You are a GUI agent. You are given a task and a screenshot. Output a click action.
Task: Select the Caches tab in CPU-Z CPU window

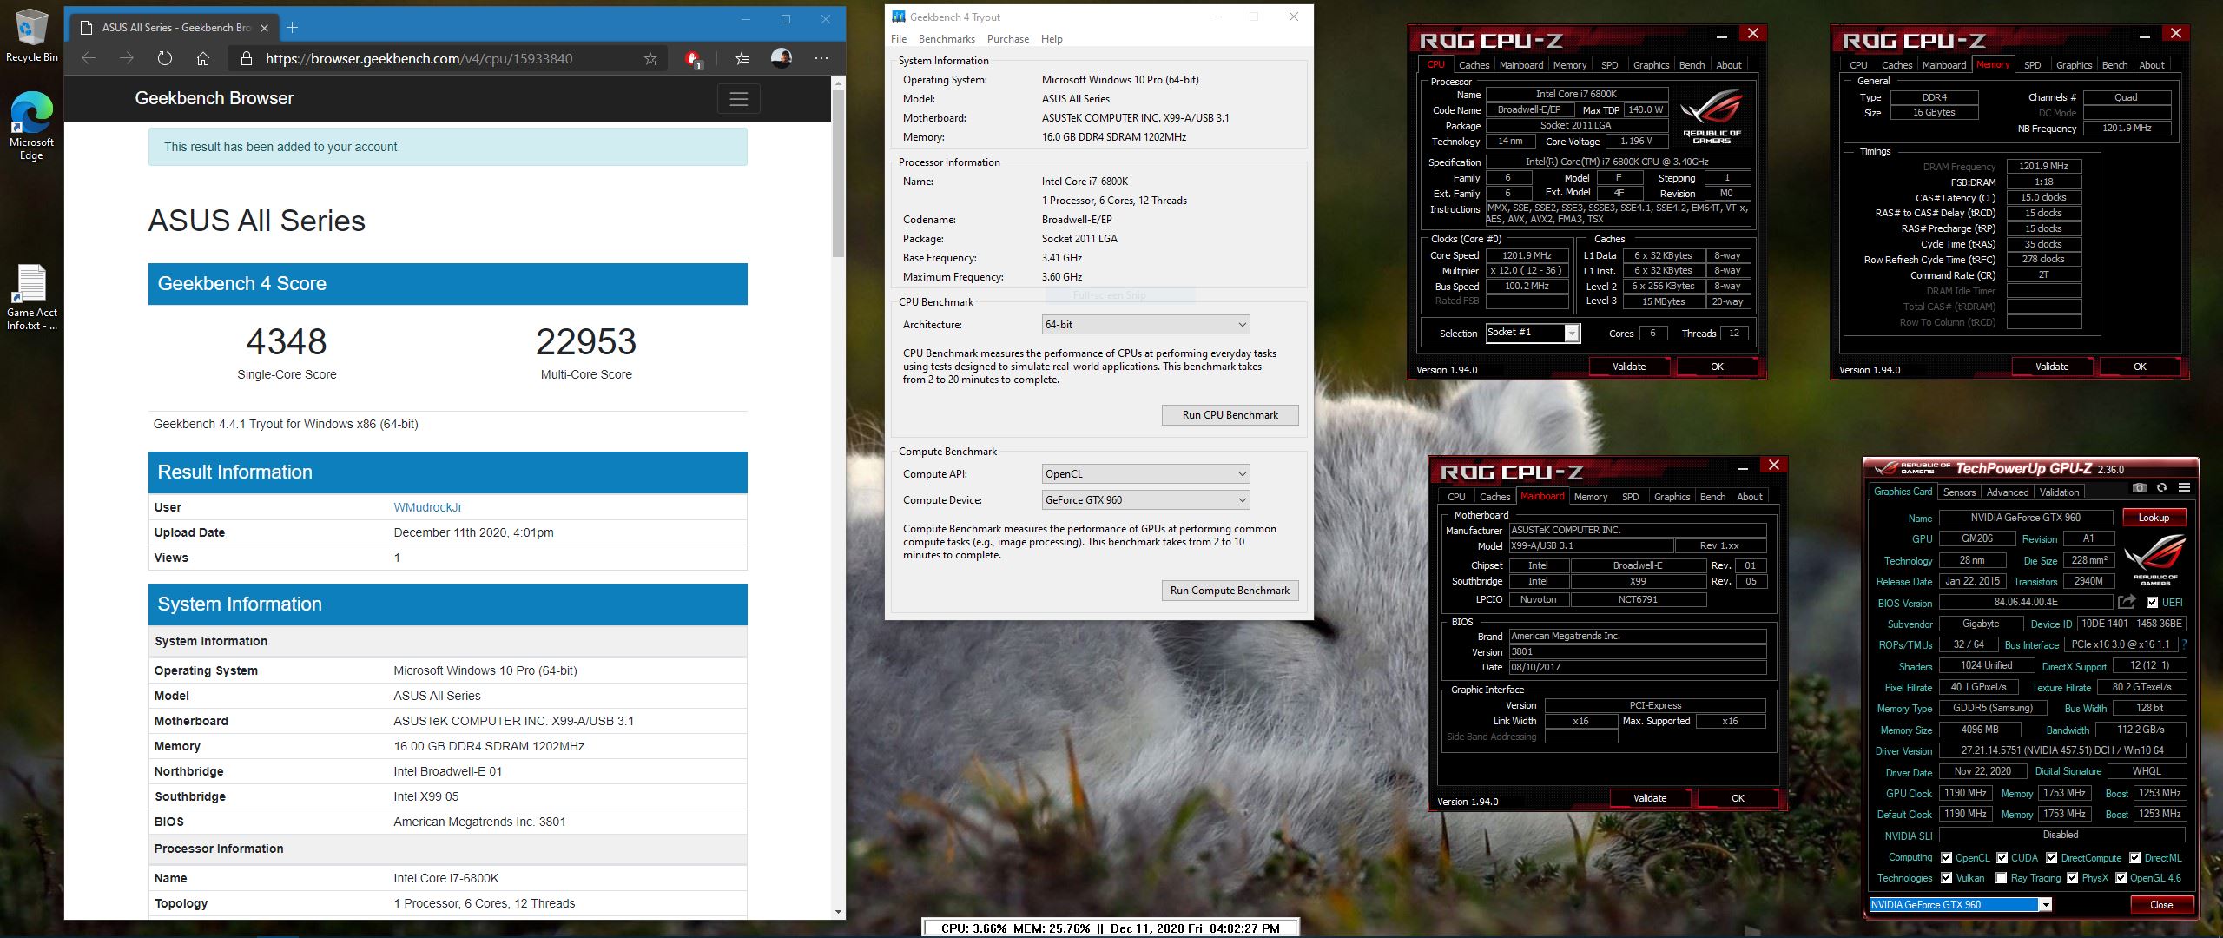[1474, 65]
